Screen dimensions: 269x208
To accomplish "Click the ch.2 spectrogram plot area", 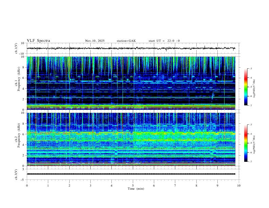I will point(131,139).
